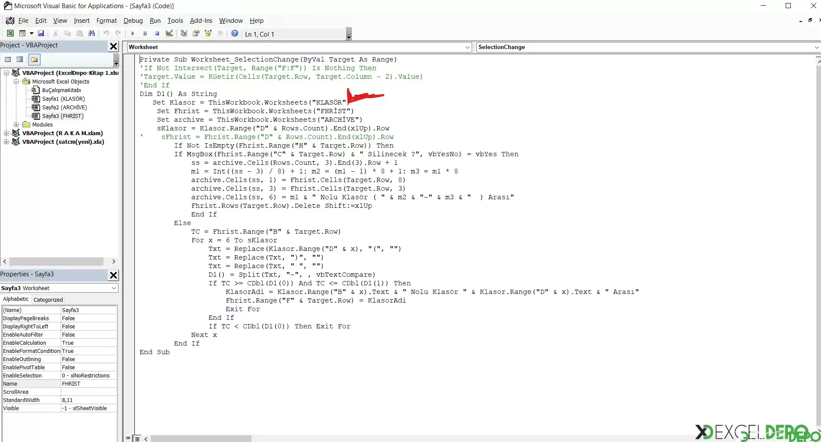Save the workbook with the floppy icon

pos(41,34)
